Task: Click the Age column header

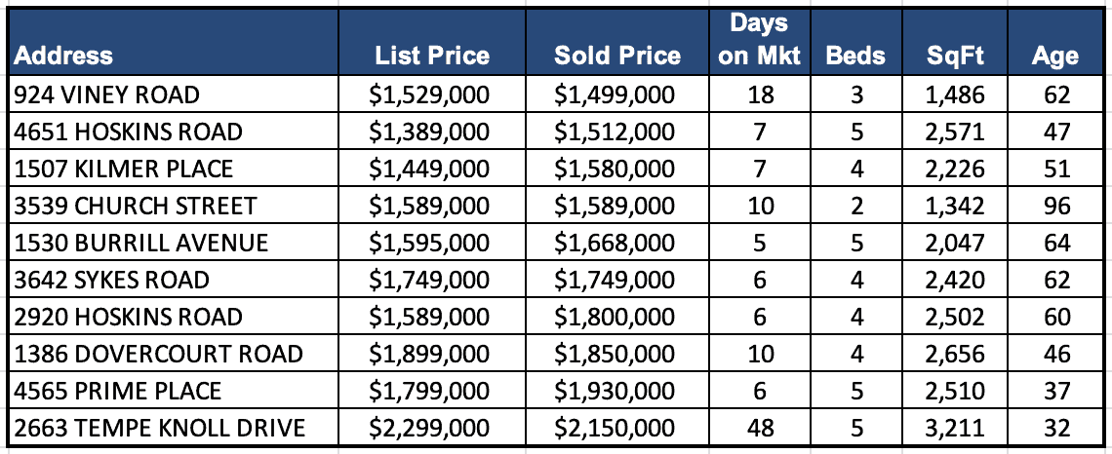Action: [1054, 56]
